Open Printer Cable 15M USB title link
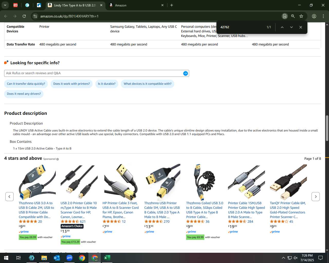Image resolution: width=329 pixels, height=263 pixels. 246,210
